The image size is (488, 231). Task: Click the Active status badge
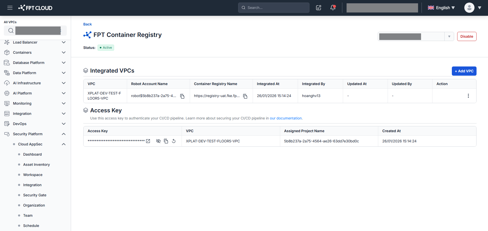106,48
